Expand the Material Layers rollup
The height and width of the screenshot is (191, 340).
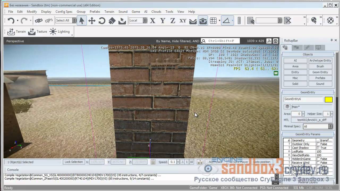[x=308, y=182]
